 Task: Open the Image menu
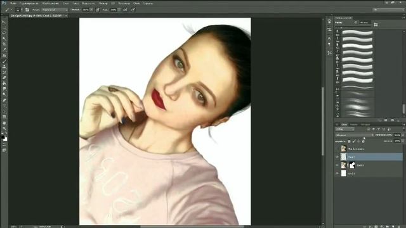50,3
